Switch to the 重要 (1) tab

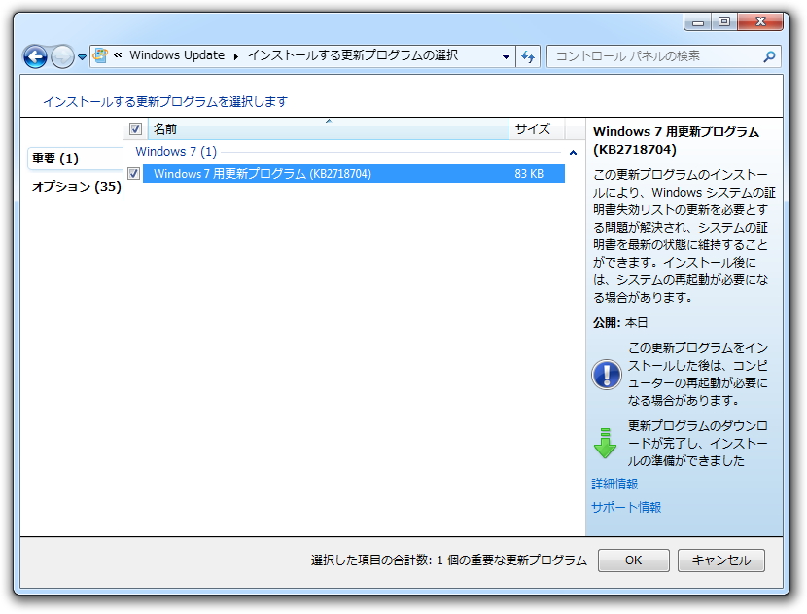[53, 159]
